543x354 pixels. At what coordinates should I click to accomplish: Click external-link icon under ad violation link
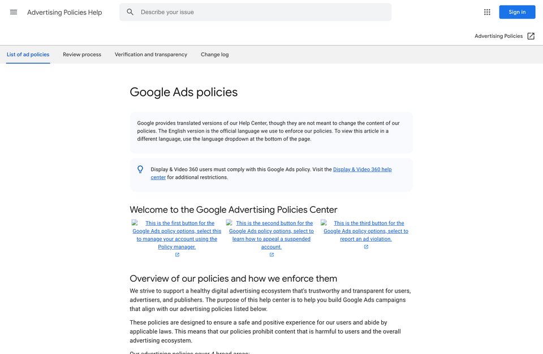pos(366,247)
